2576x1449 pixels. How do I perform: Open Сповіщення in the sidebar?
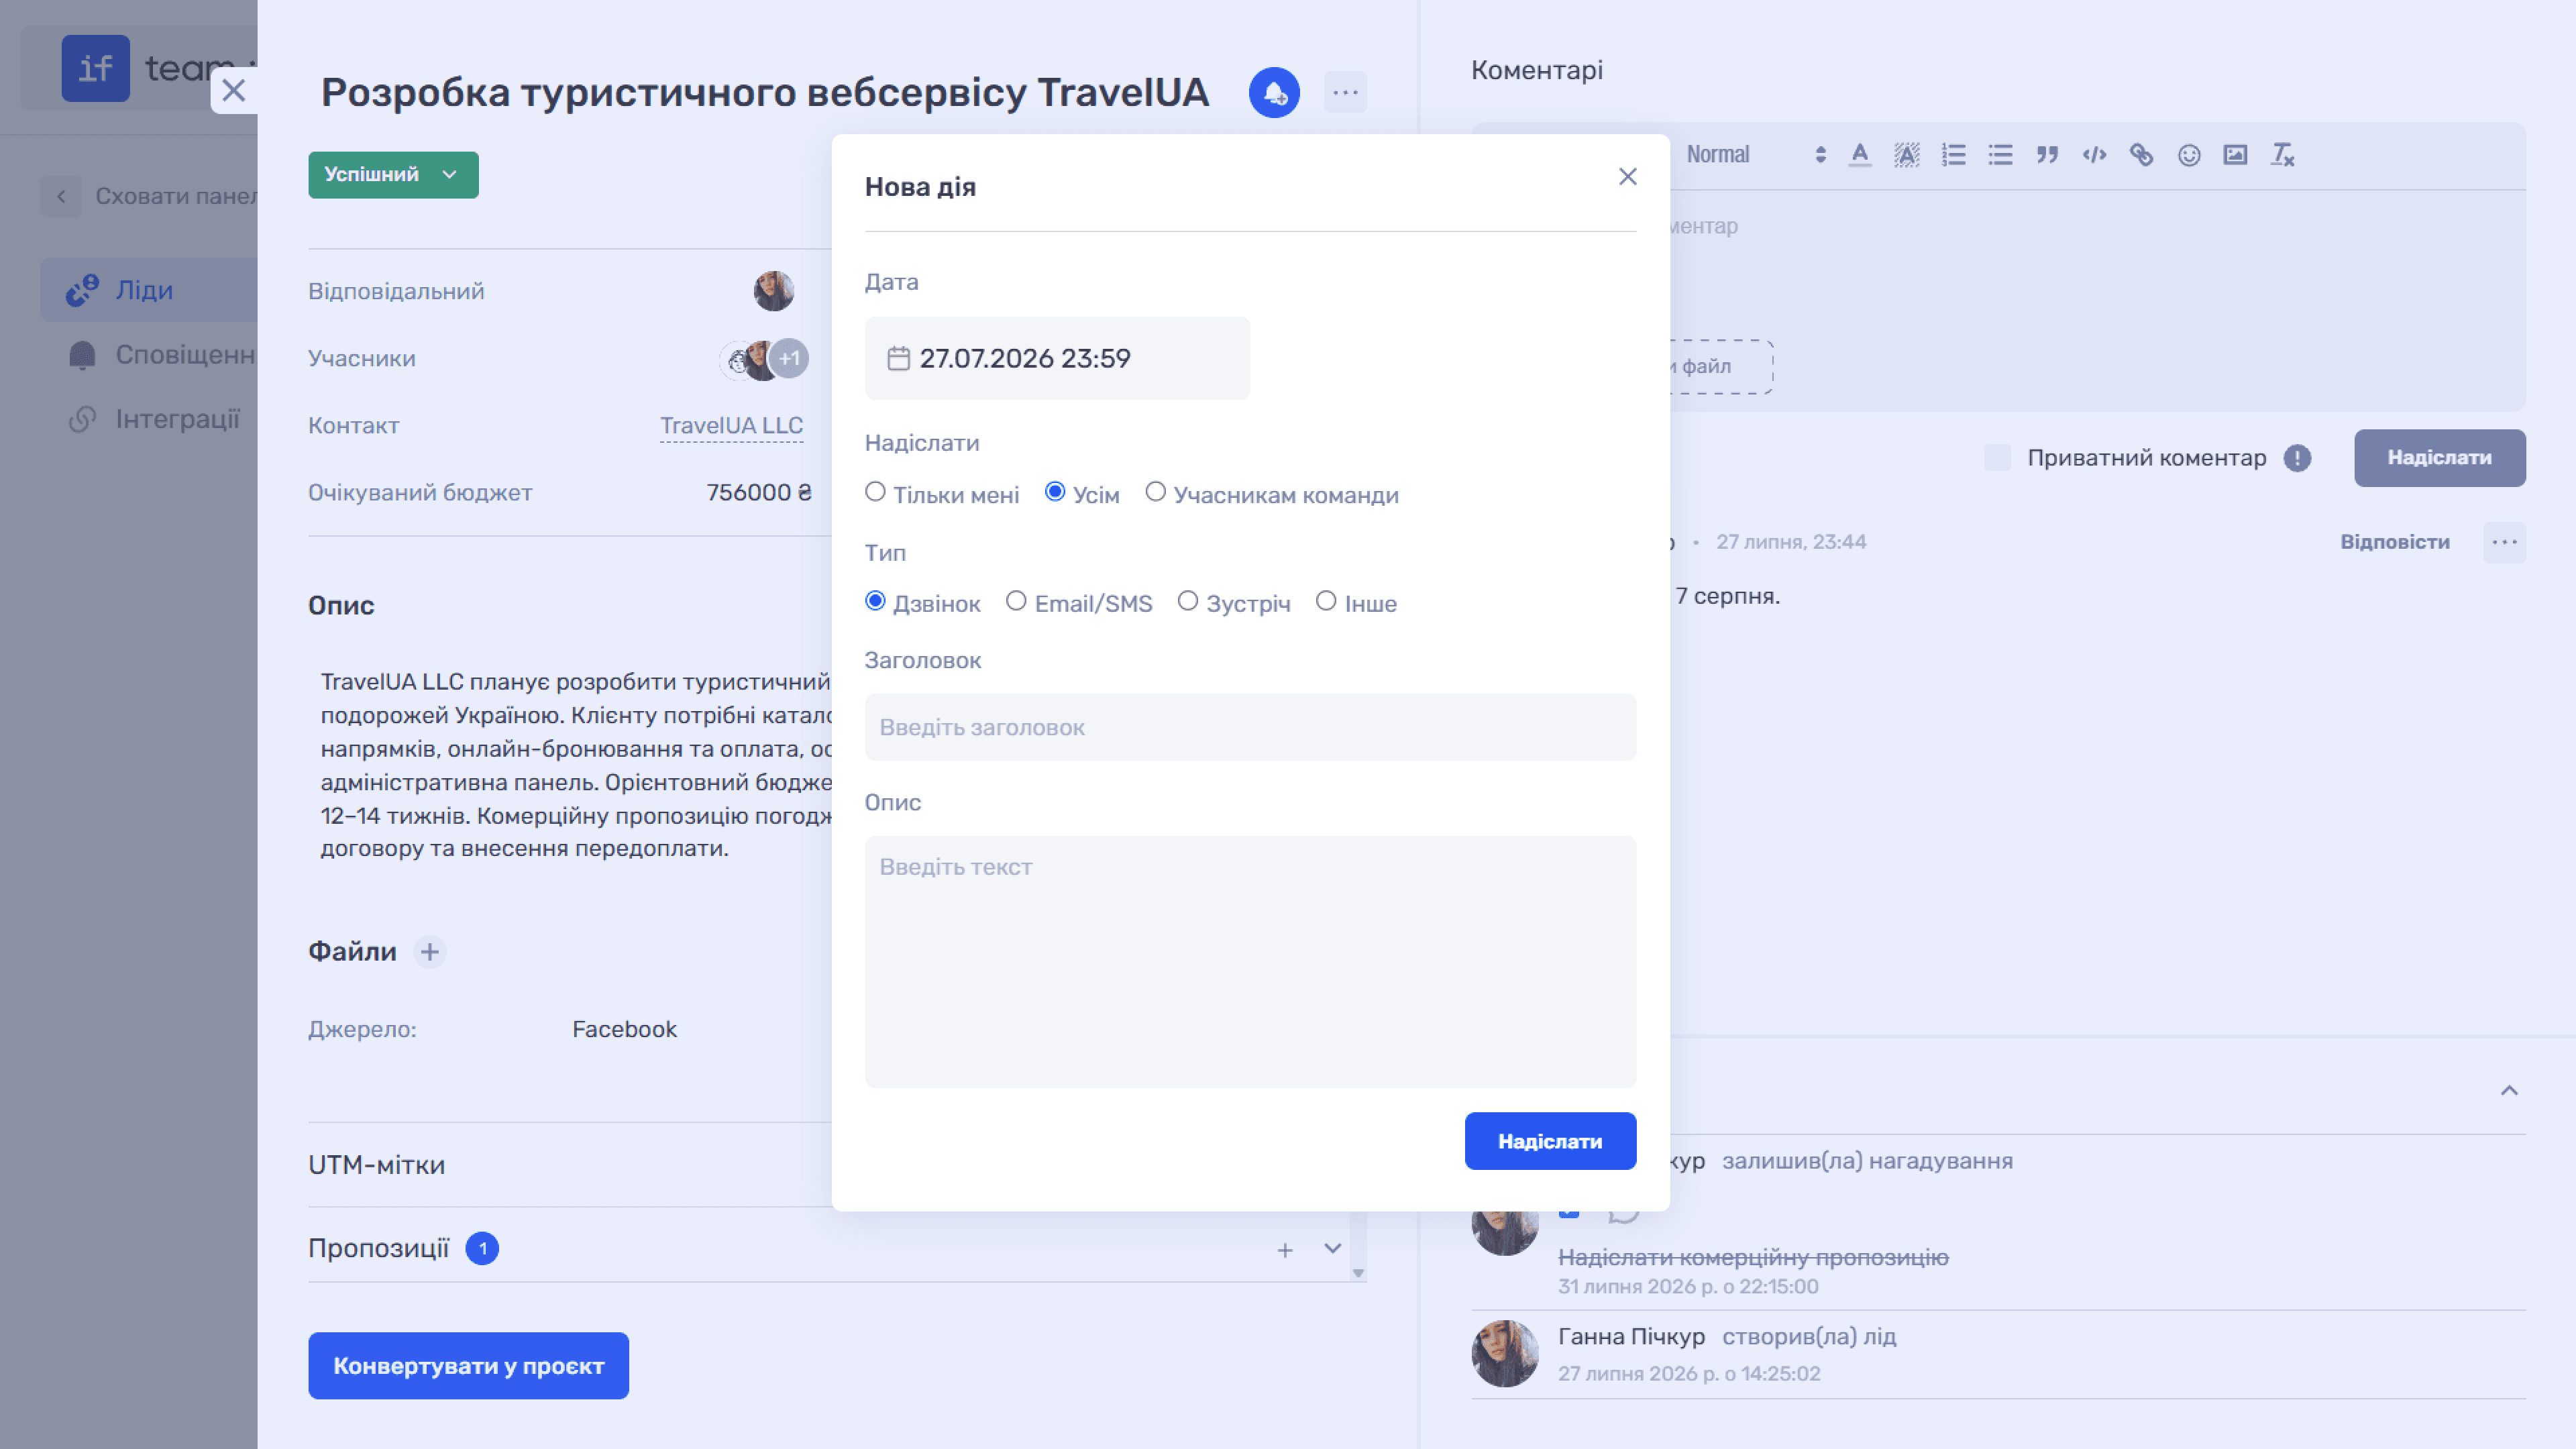click(160, 355)
